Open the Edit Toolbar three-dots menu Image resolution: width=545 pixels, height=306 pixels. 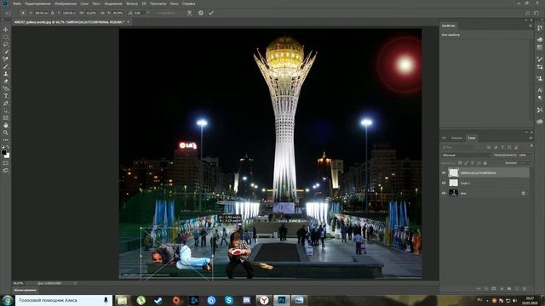point(6,139)
